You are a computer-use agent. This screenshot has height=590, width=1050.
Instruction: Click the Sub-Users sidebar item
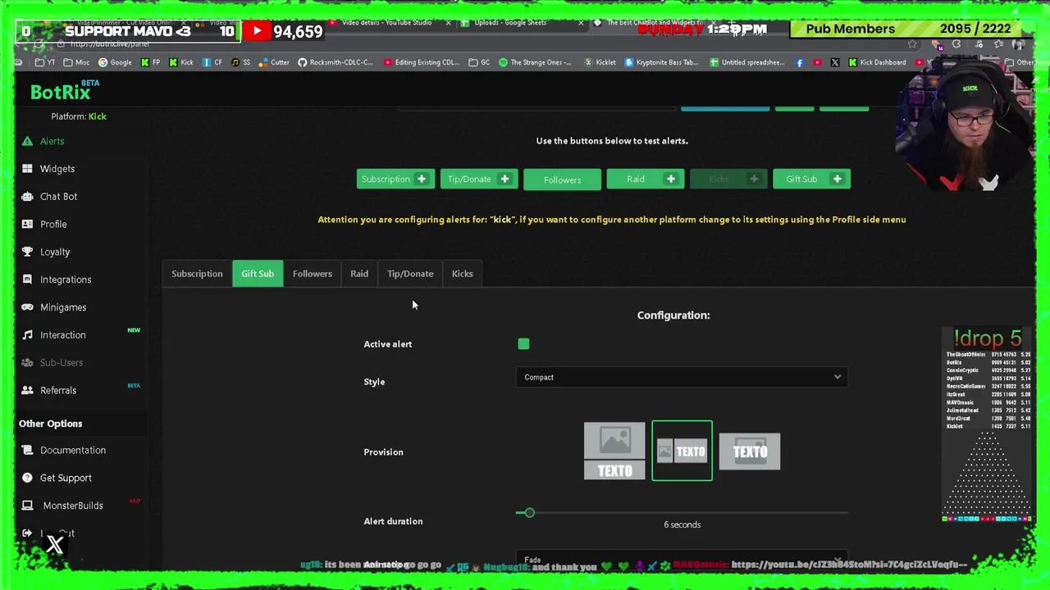(61, 363)
